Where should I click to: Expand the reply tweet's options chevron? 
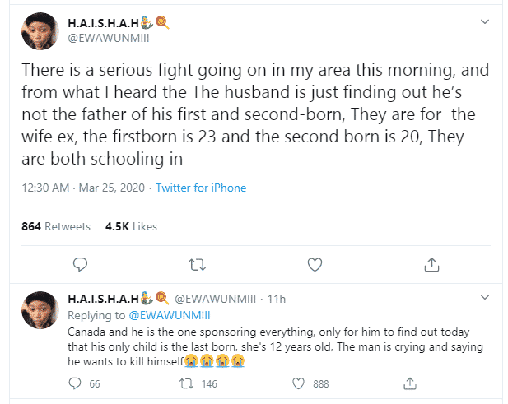(483, 298)
